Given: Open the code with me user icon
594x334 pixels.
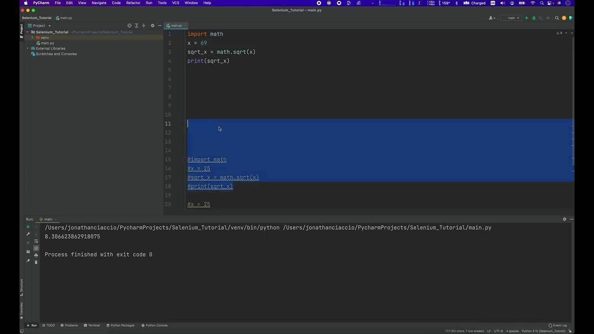Looking at the screenshot, I should [491, 18].
